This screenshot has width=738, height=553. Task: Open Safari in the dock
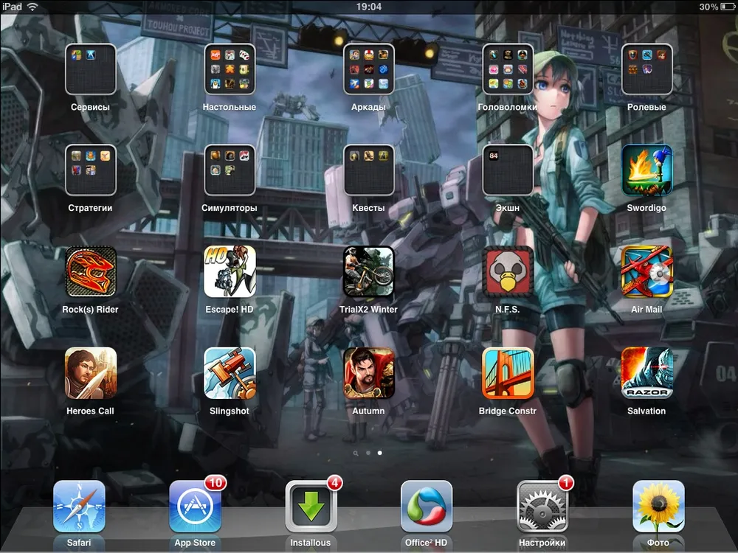click(79, 507)
